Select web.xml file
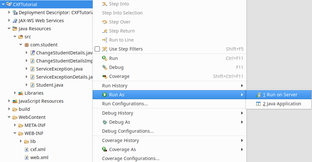This screenshot has height=162, width=312. coord(39,157)
